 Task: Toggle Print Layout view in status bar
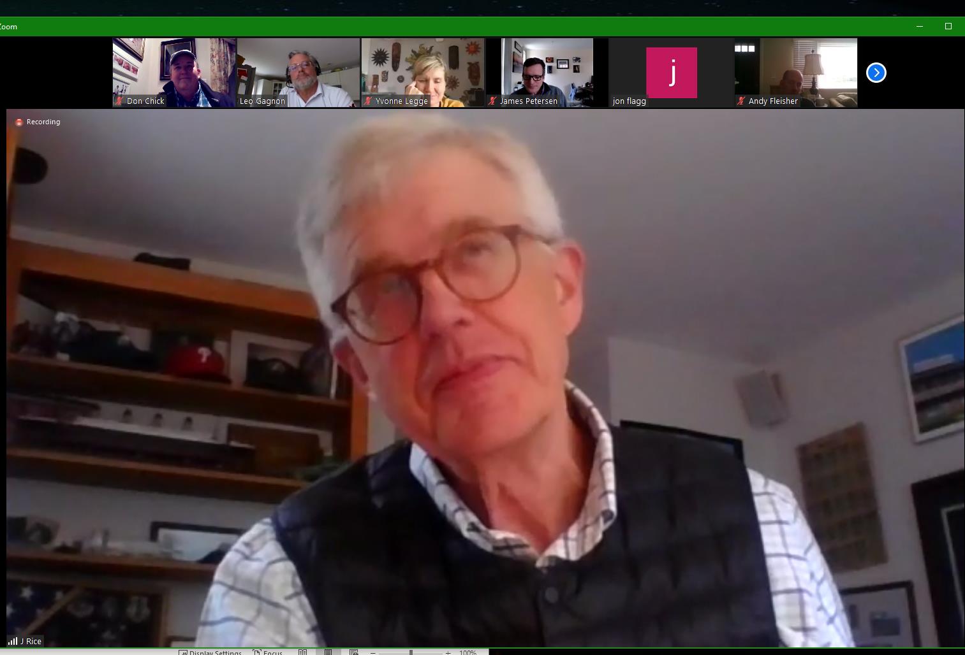[328, 652]
